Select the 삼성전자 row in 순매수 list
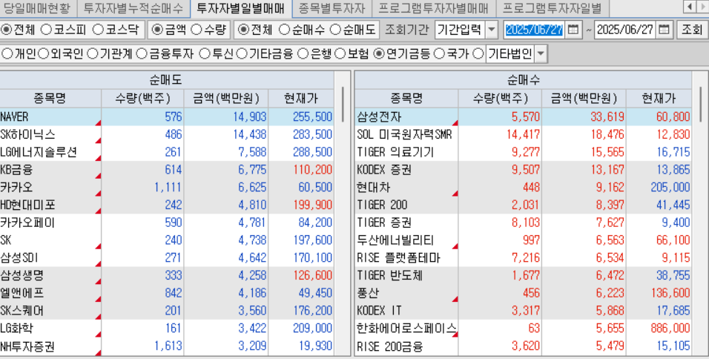Image resolution: width=709 pixels, height=359 pixels. tap(523, 116)
